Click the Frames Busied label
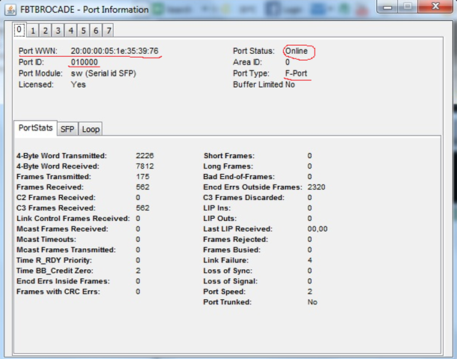Screen dimensions: 457x359 (x=232, y=250)
